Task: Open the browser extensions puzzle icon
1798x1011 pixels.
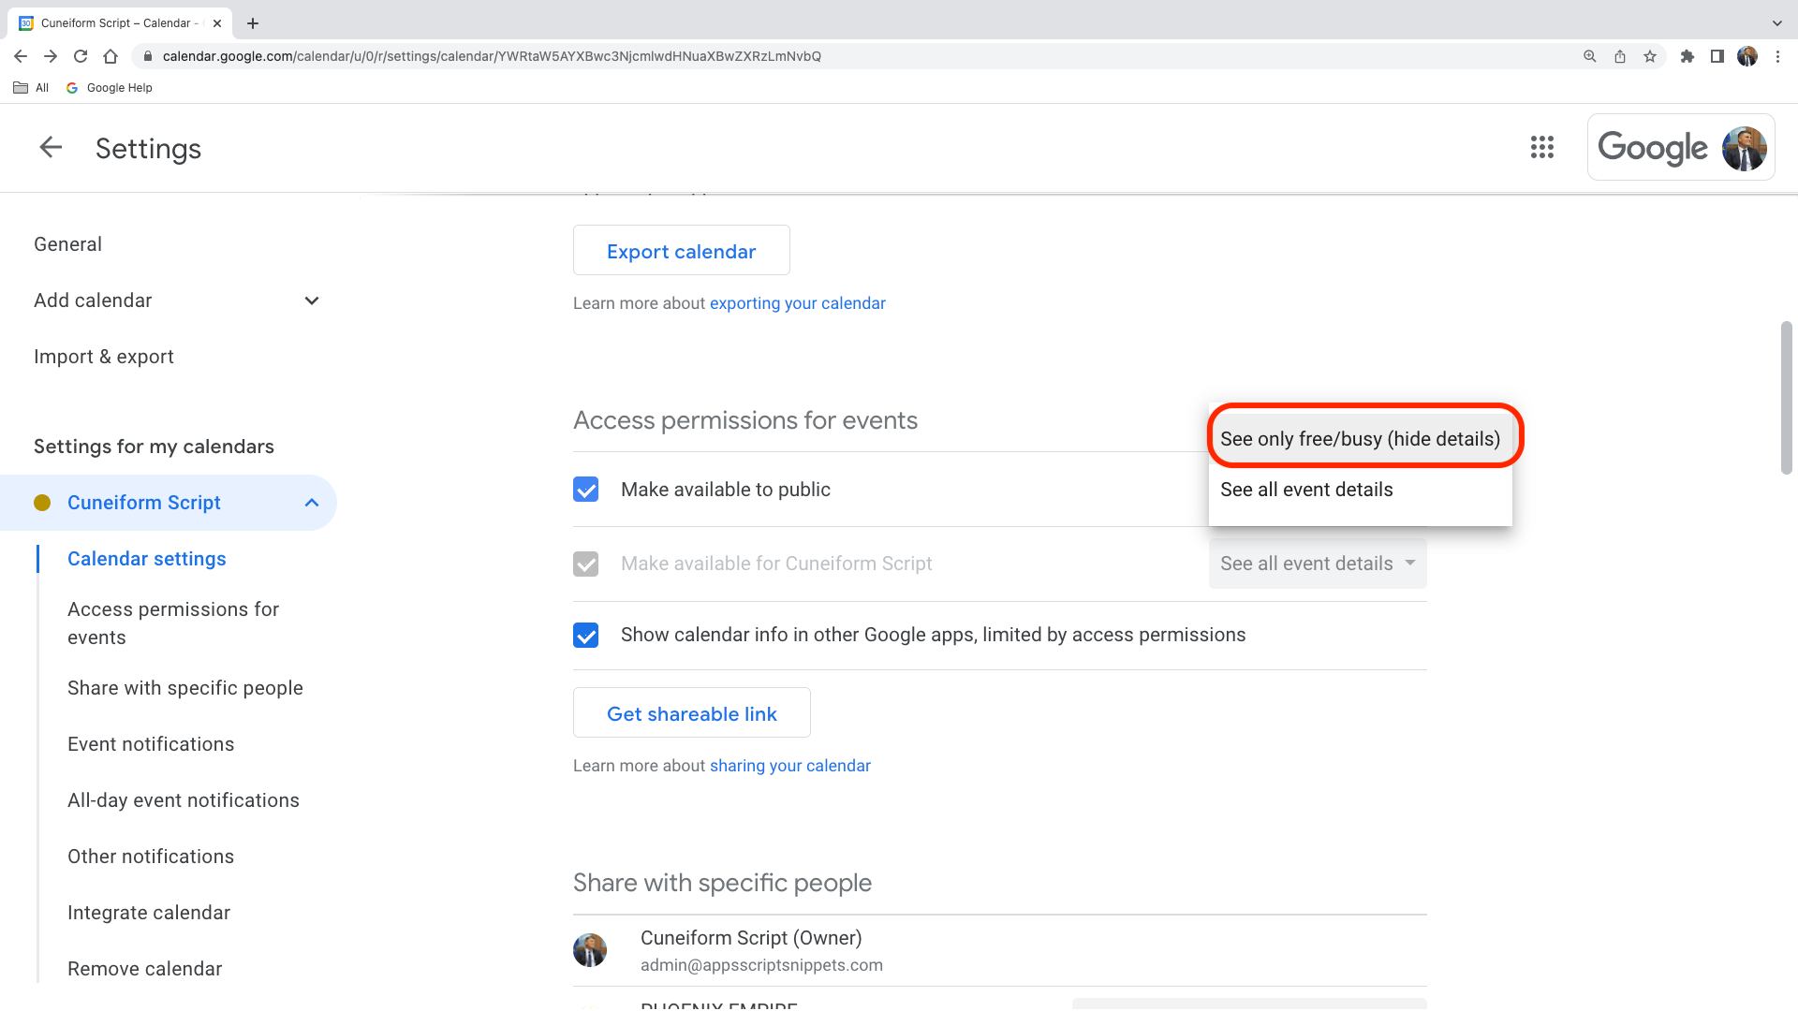Action: pyautogui.click(x=1687, y=56)
